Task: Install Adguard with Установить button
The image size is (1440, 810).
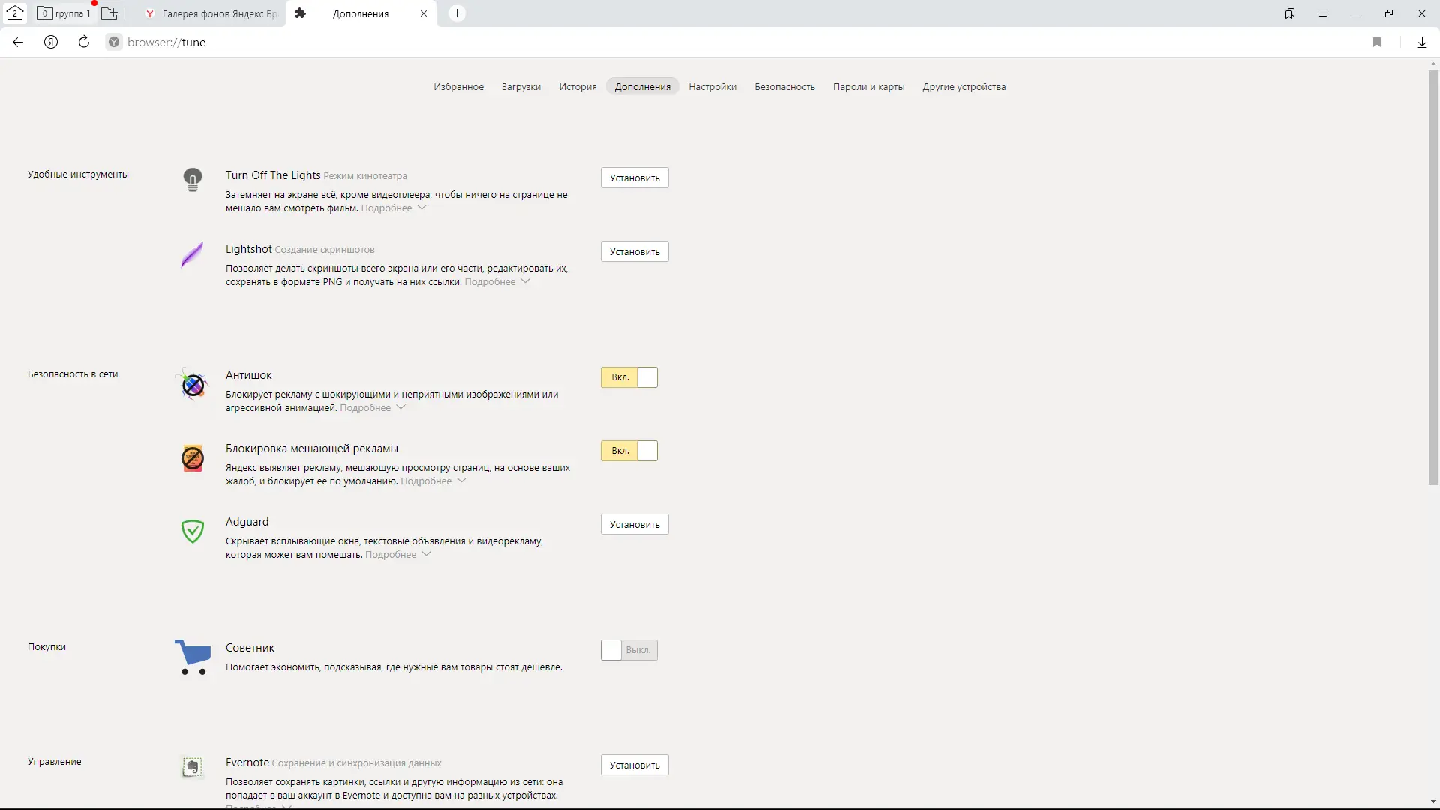Action: [x=634, y=524]
